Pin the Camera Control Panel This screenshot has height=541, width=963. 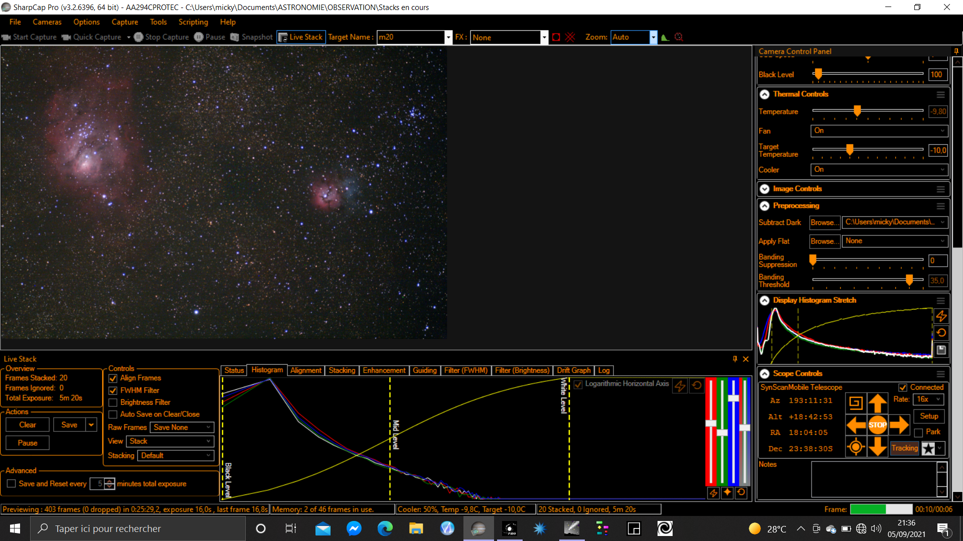point(956,51)
